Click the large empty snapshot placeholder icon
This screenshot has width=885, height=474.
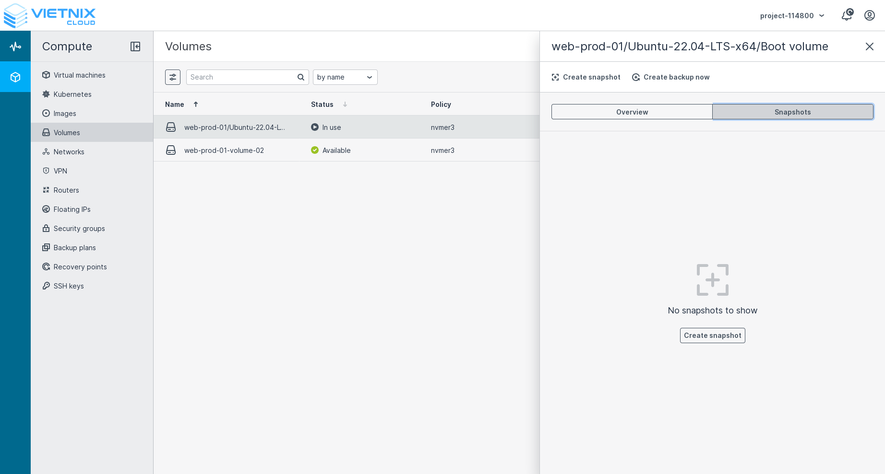coord(712,280)
